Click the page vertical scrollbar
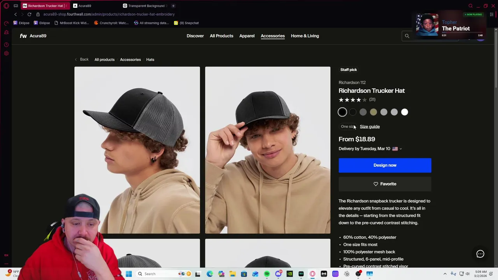 pos(496,58)
